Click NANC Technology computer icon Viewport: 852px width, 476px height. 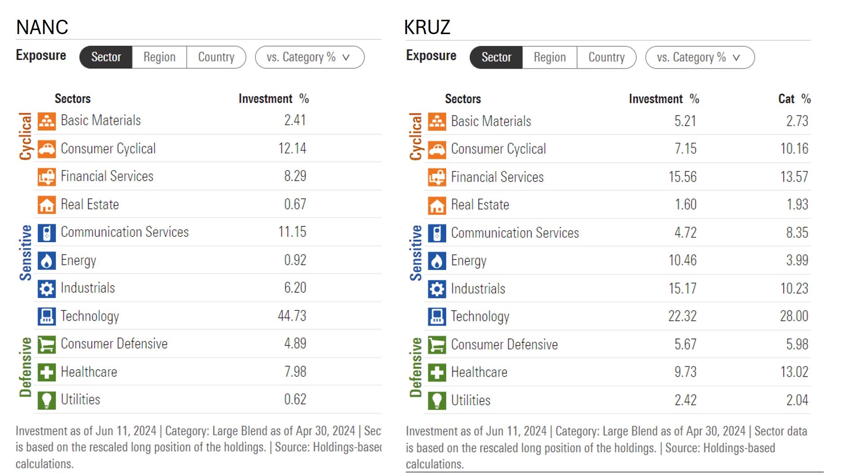(x=47, y=316)
